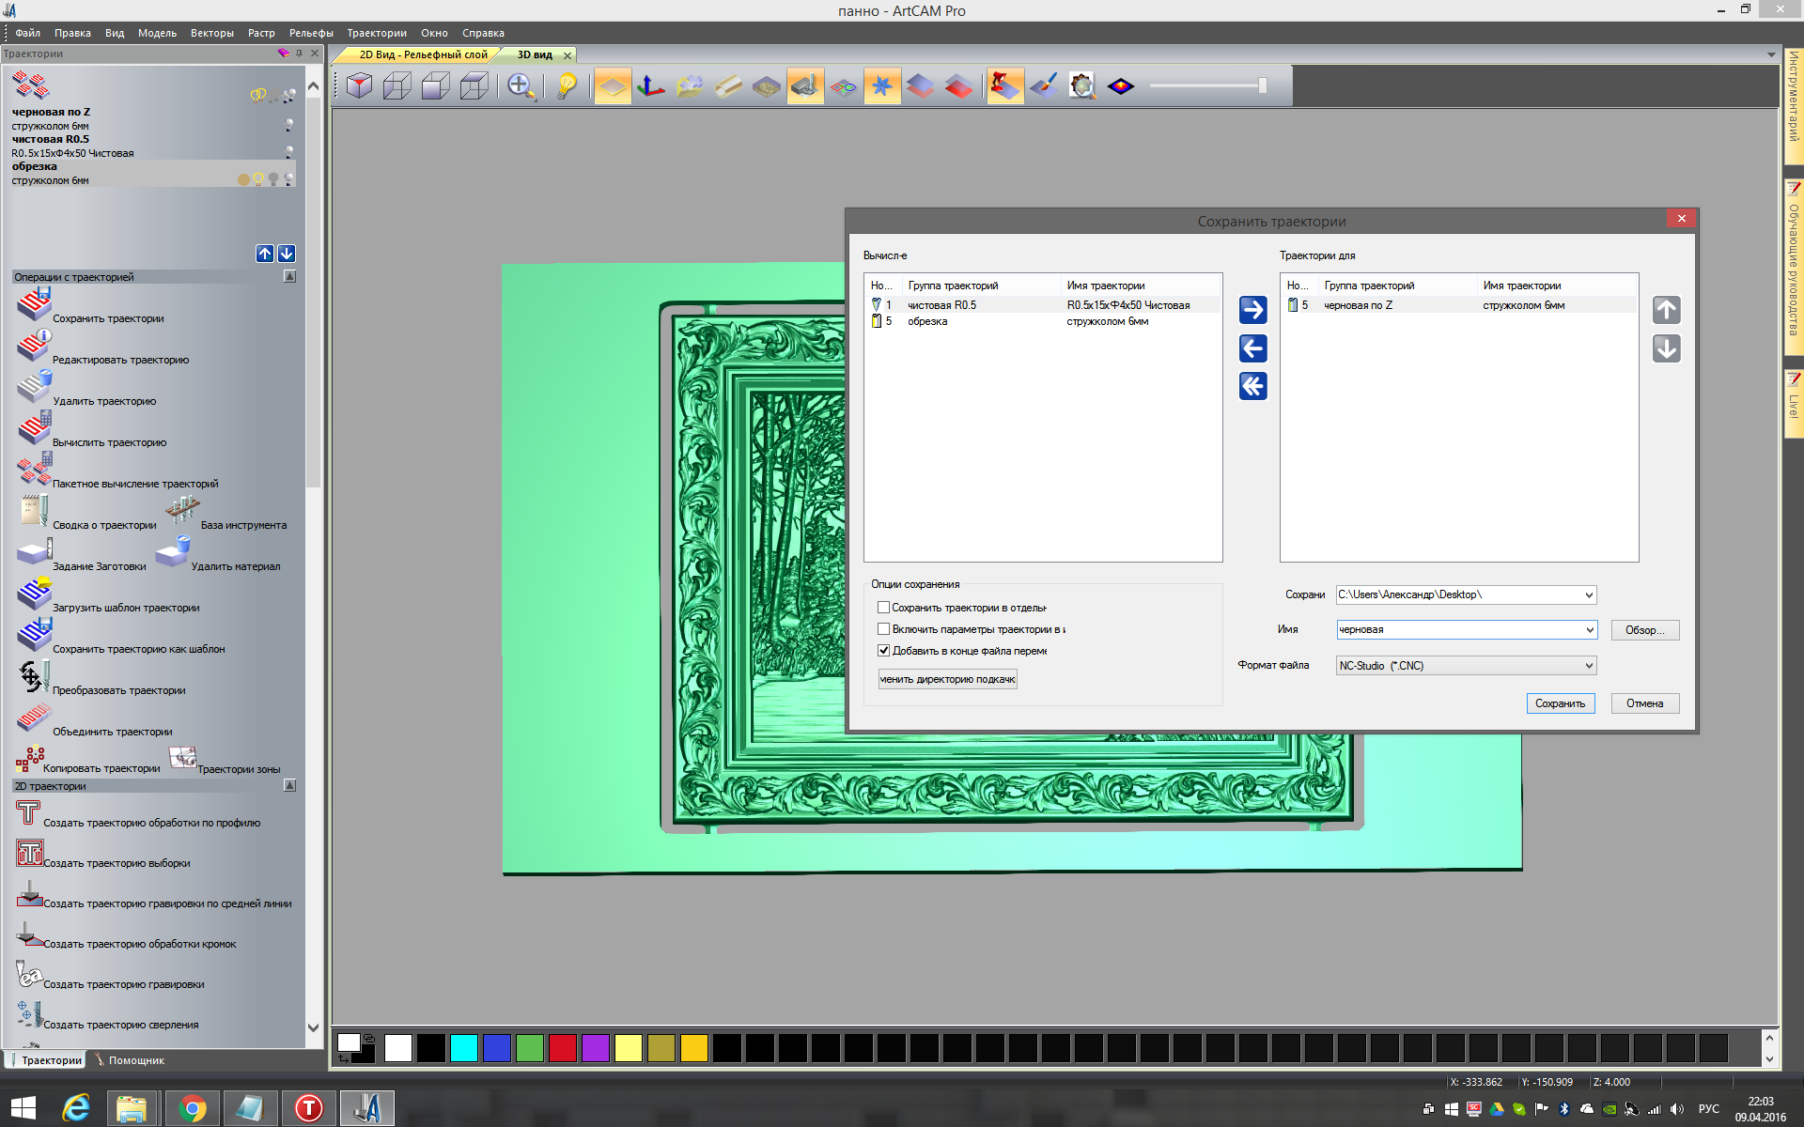Check the 'Включить параметры траектории' option
Image resolution: width=1804 pixels, height=1127 pixels.
point(883,629)
